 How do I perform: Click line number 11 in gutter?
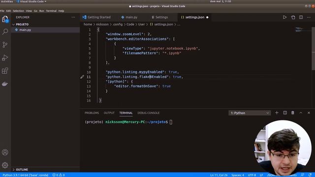(x=89, y=77)
